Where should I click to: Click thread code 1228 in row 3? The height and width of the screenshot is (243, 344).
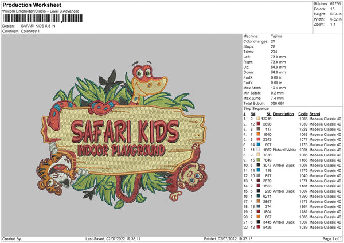point(303,129)
